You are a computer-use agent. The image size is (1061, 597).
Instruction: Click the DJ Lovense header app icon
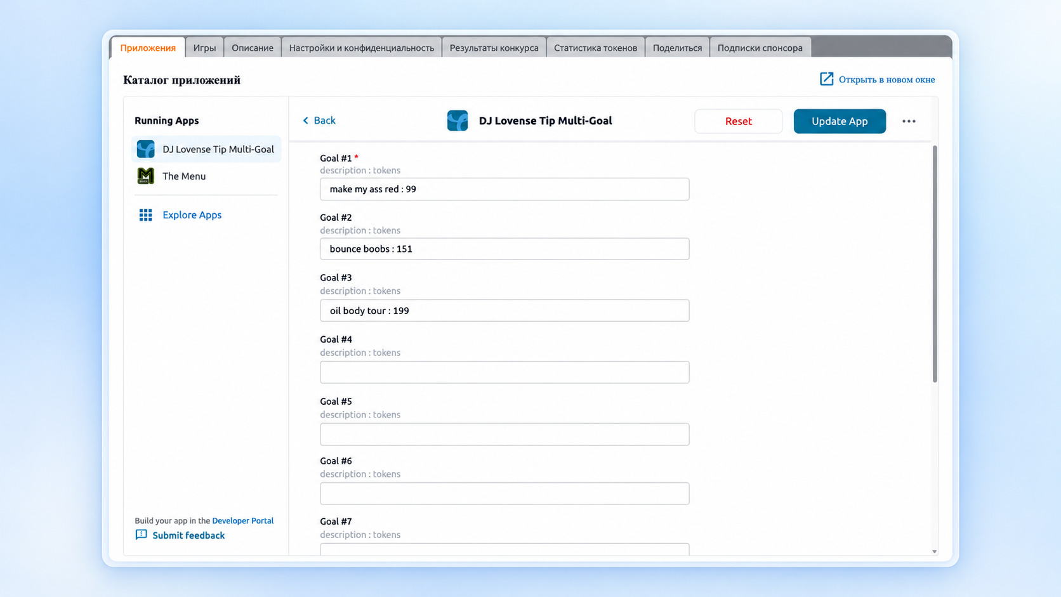(x=458, y=121)
